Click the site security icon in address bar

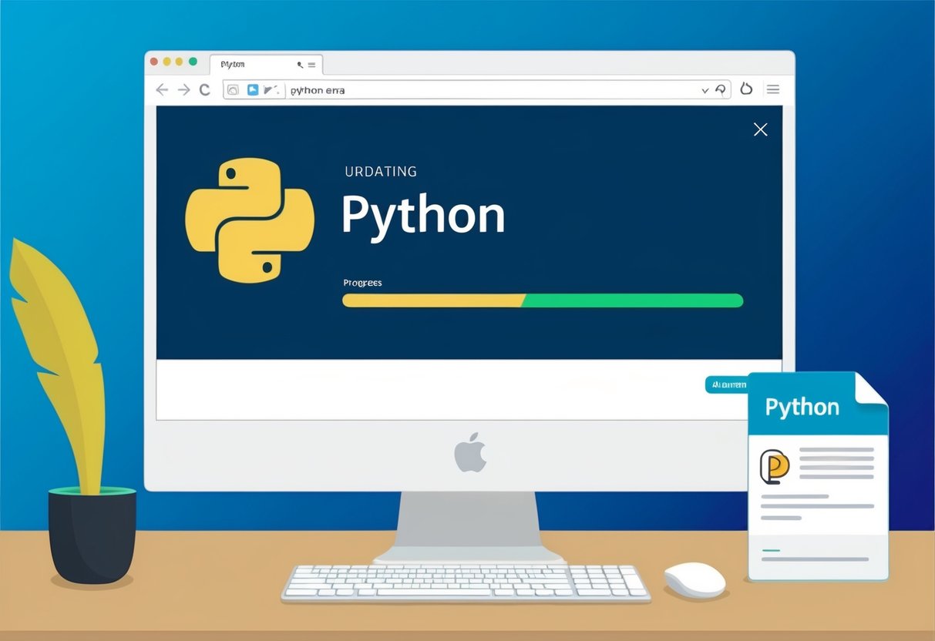235,89
